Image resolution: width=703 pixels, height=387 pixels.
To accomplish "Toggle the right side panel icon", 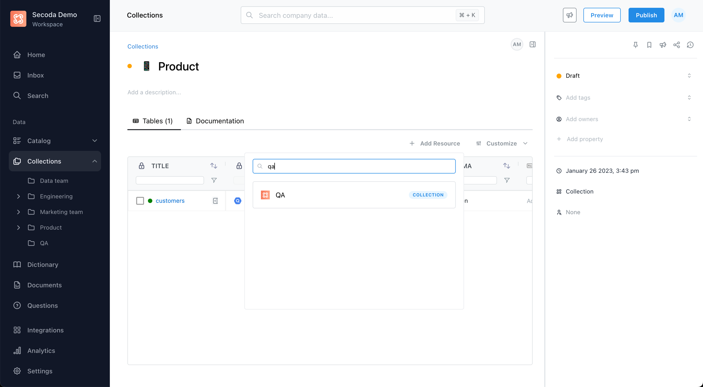I will click(532, 44).
